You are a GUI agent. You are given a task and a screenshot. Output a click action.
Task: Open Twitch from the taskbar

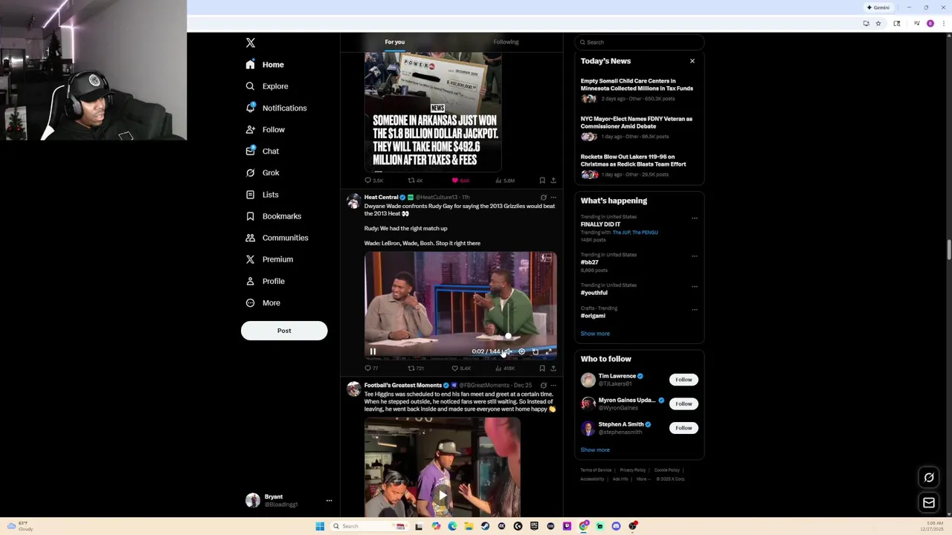(x=567, y=526)
